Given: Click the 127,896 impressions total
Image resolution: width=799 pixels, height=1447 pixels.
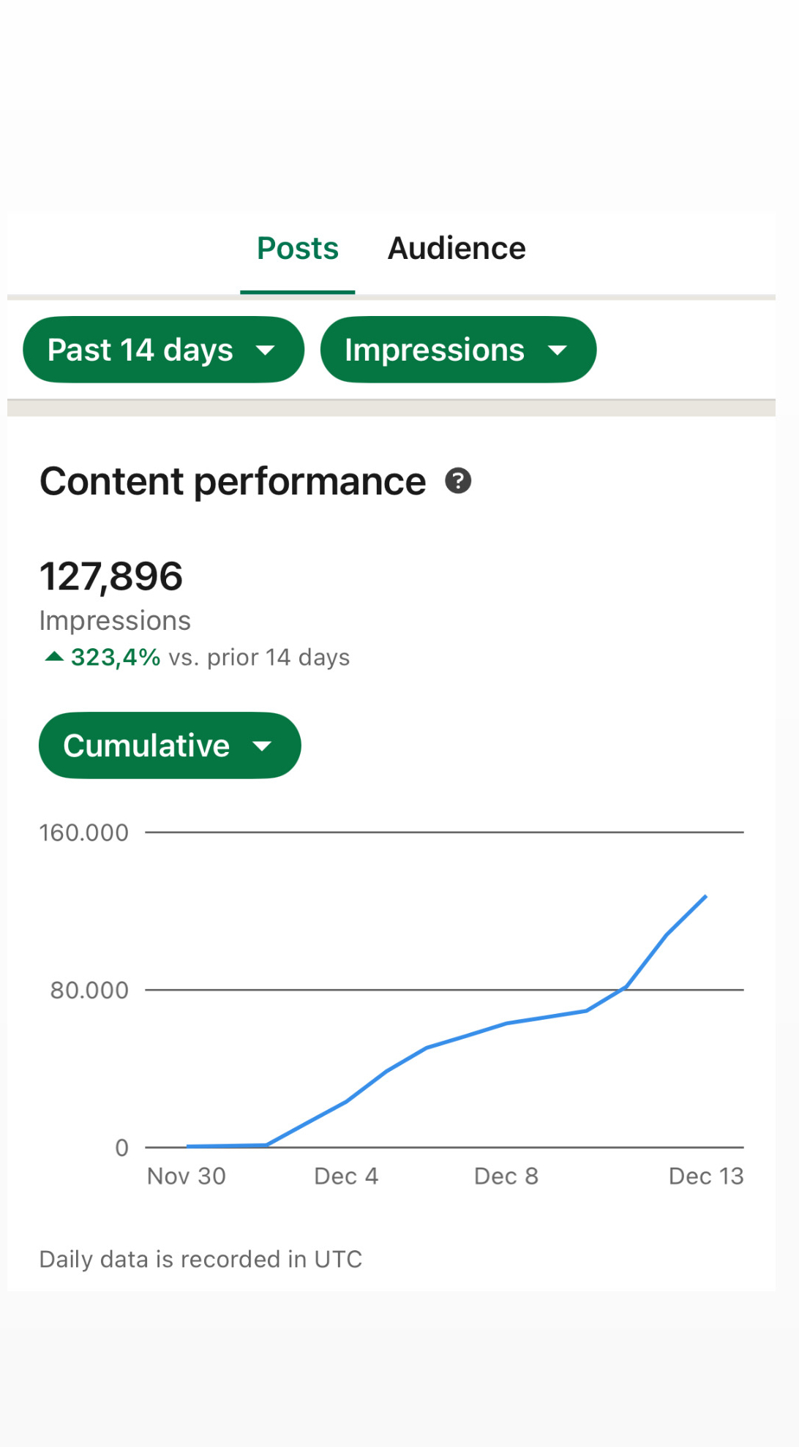Looking at the screenshot, I should (111, 576).
